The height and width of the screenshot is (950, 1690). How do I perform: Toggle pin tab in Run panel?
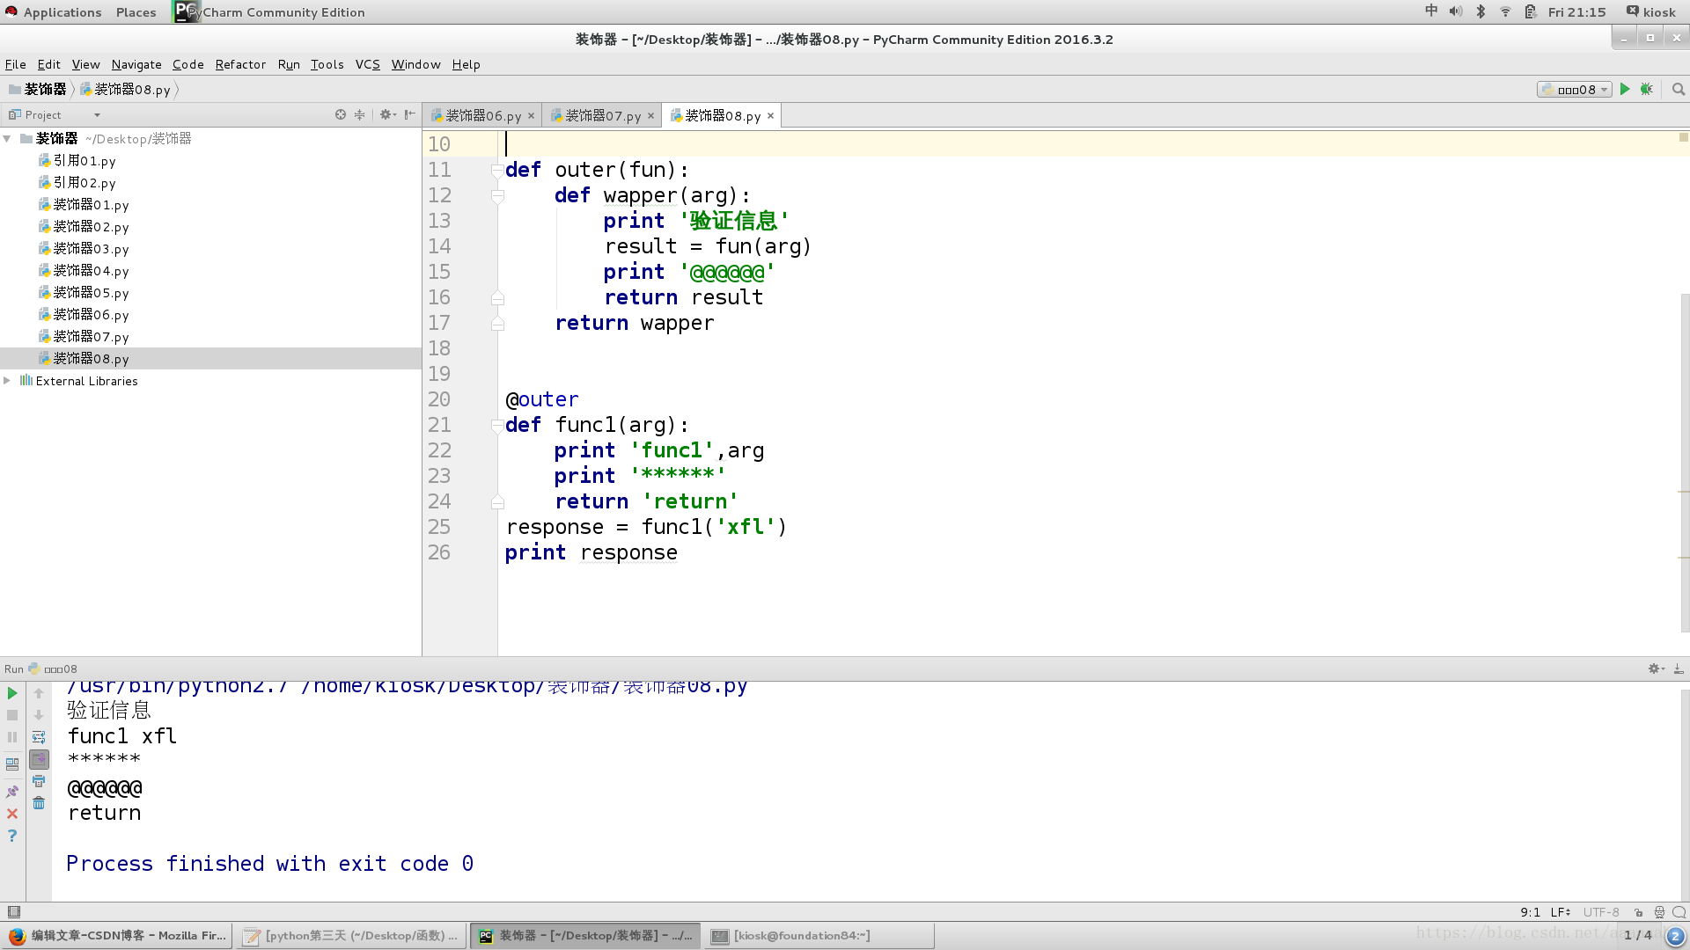click(12, 792)
